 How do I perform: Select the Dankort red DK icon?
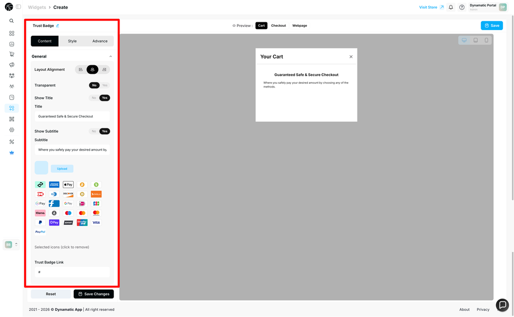[40, 194]
